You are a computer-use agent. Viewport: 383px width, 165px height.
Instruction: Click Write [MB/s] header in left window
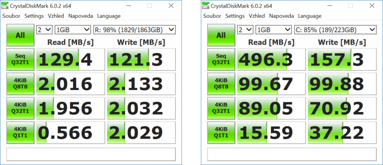(141, 42)
